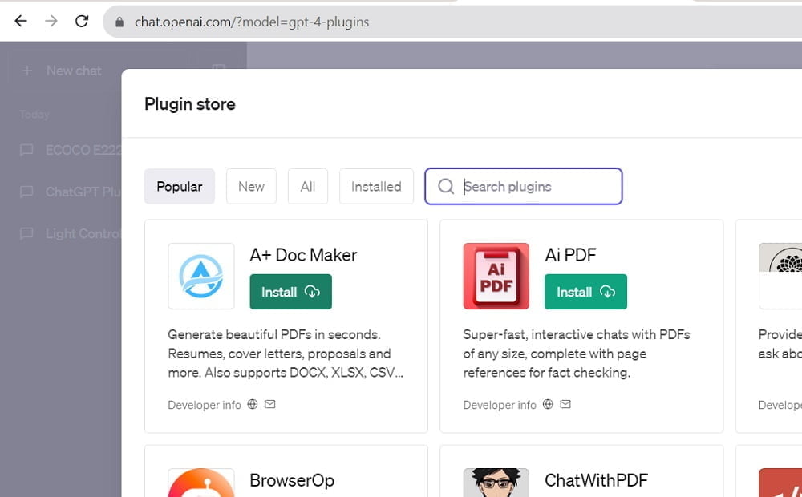Image resolution: width=802 pixels, height=497 pixels.
Task: Click the padlock icon in the address bar
Action: tap(118, 22)
